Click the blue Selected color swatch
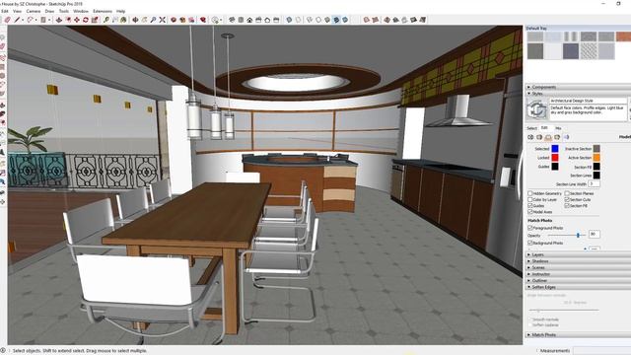 (x=555, y=149)
